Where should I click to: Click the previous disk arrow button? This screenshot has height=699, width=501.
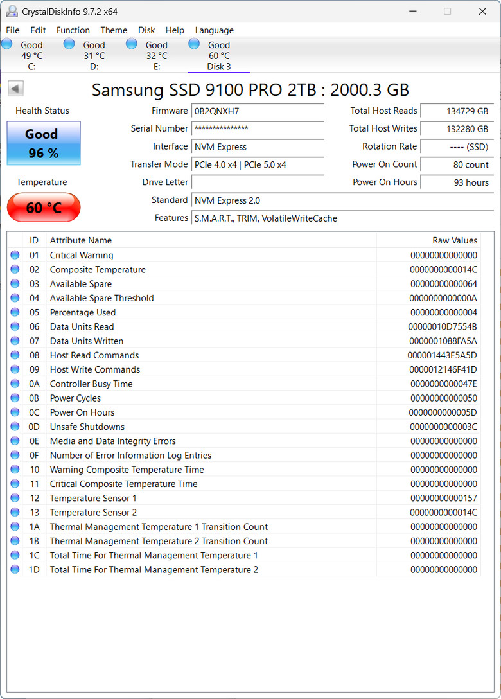click(15, 88)
